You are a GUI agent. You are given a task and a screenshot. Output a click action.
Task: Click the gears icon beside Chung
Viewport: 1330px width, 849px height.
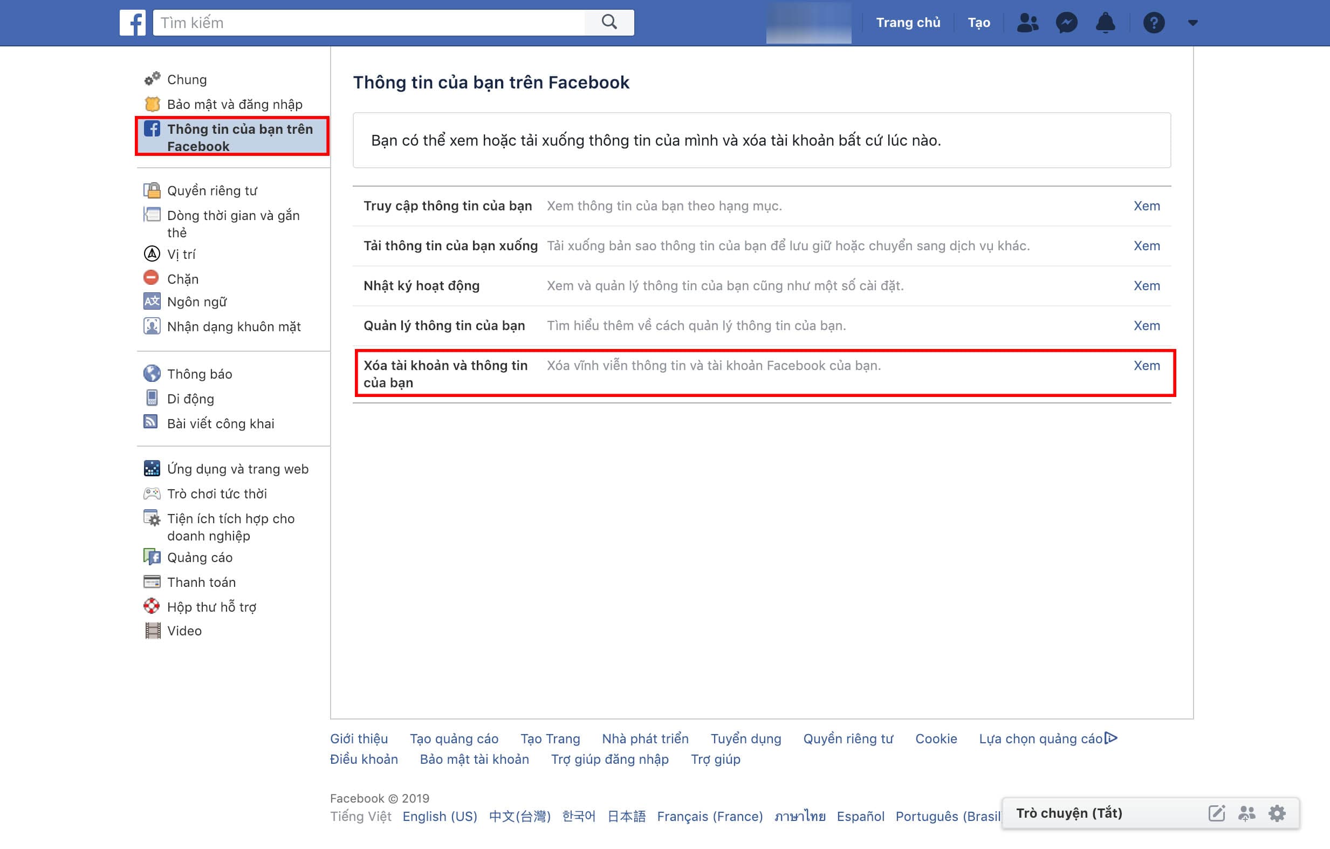(152, 79)
